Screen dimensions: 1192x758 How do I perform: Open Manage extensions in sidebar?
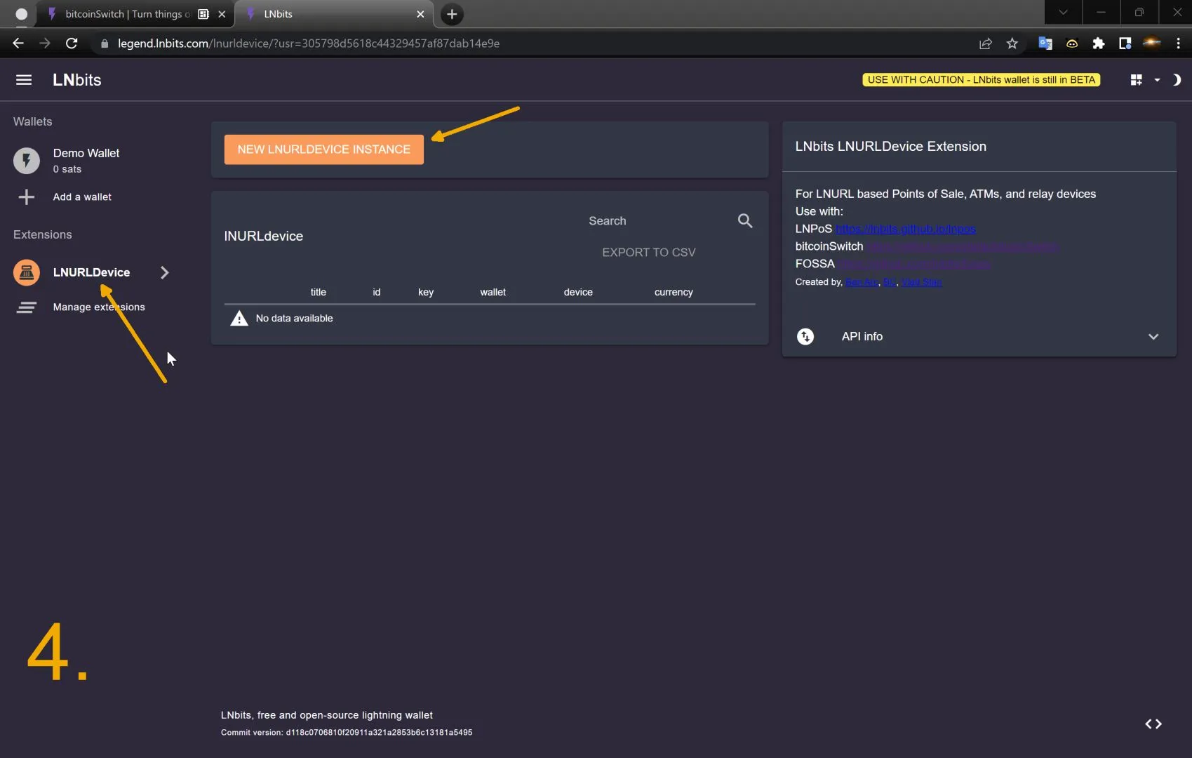pyautogui.click(x=98, y=307)
